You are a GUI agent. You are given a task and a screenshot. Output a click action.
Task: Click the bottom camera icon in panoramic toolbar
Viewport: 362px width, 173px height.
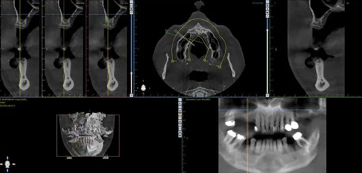tap(180, 136)
